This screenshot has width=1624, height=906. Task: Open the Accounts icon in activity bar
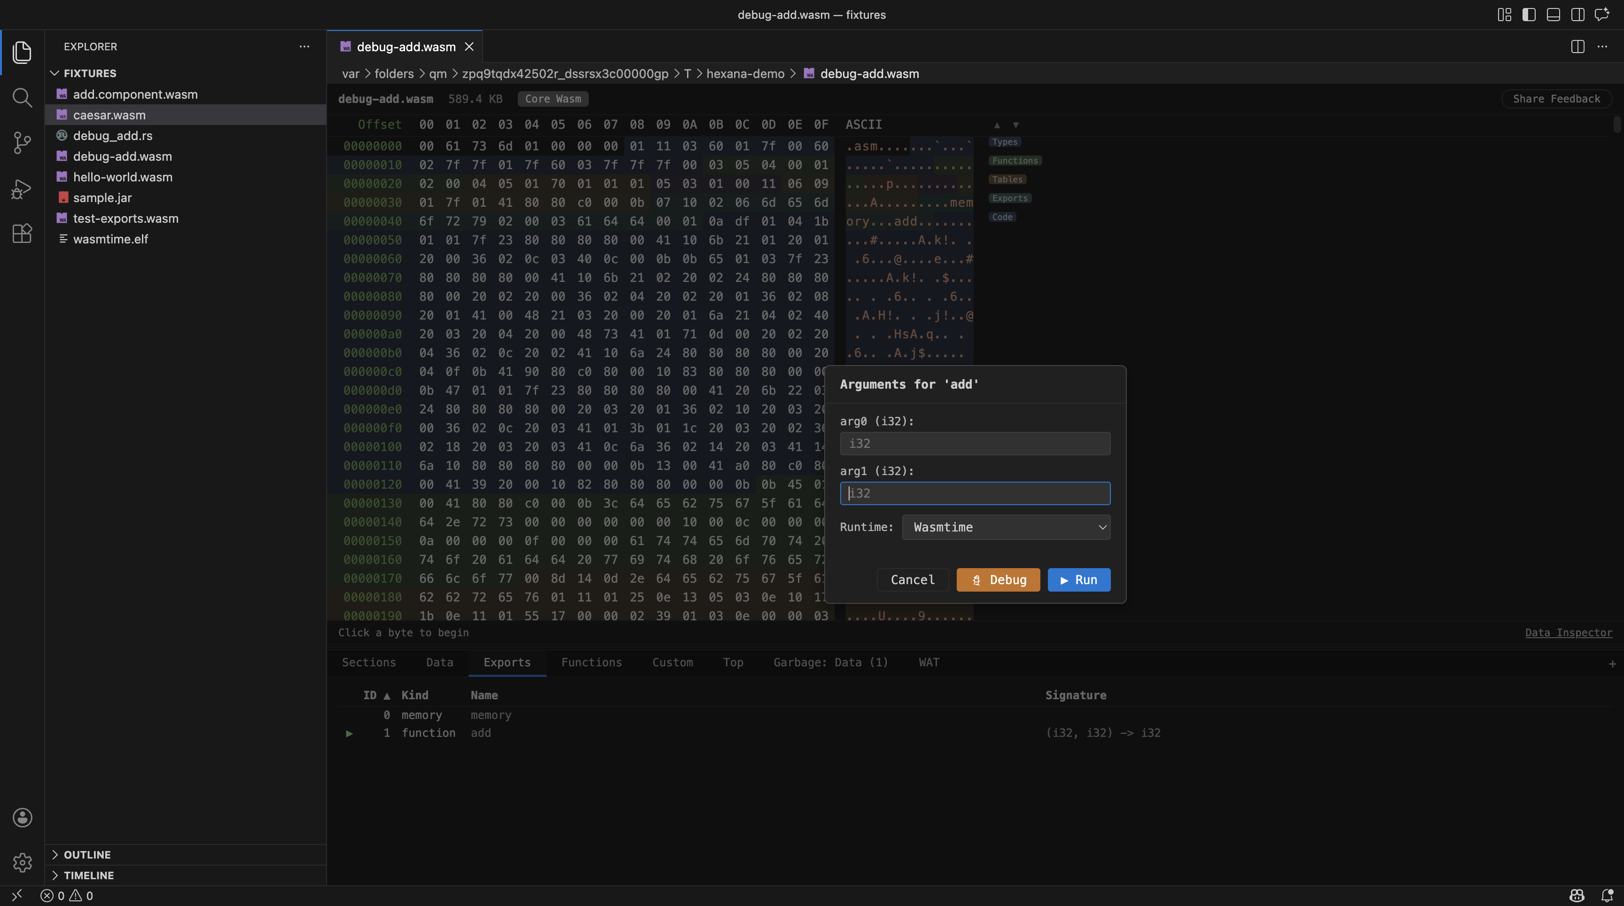pos(22,817)
